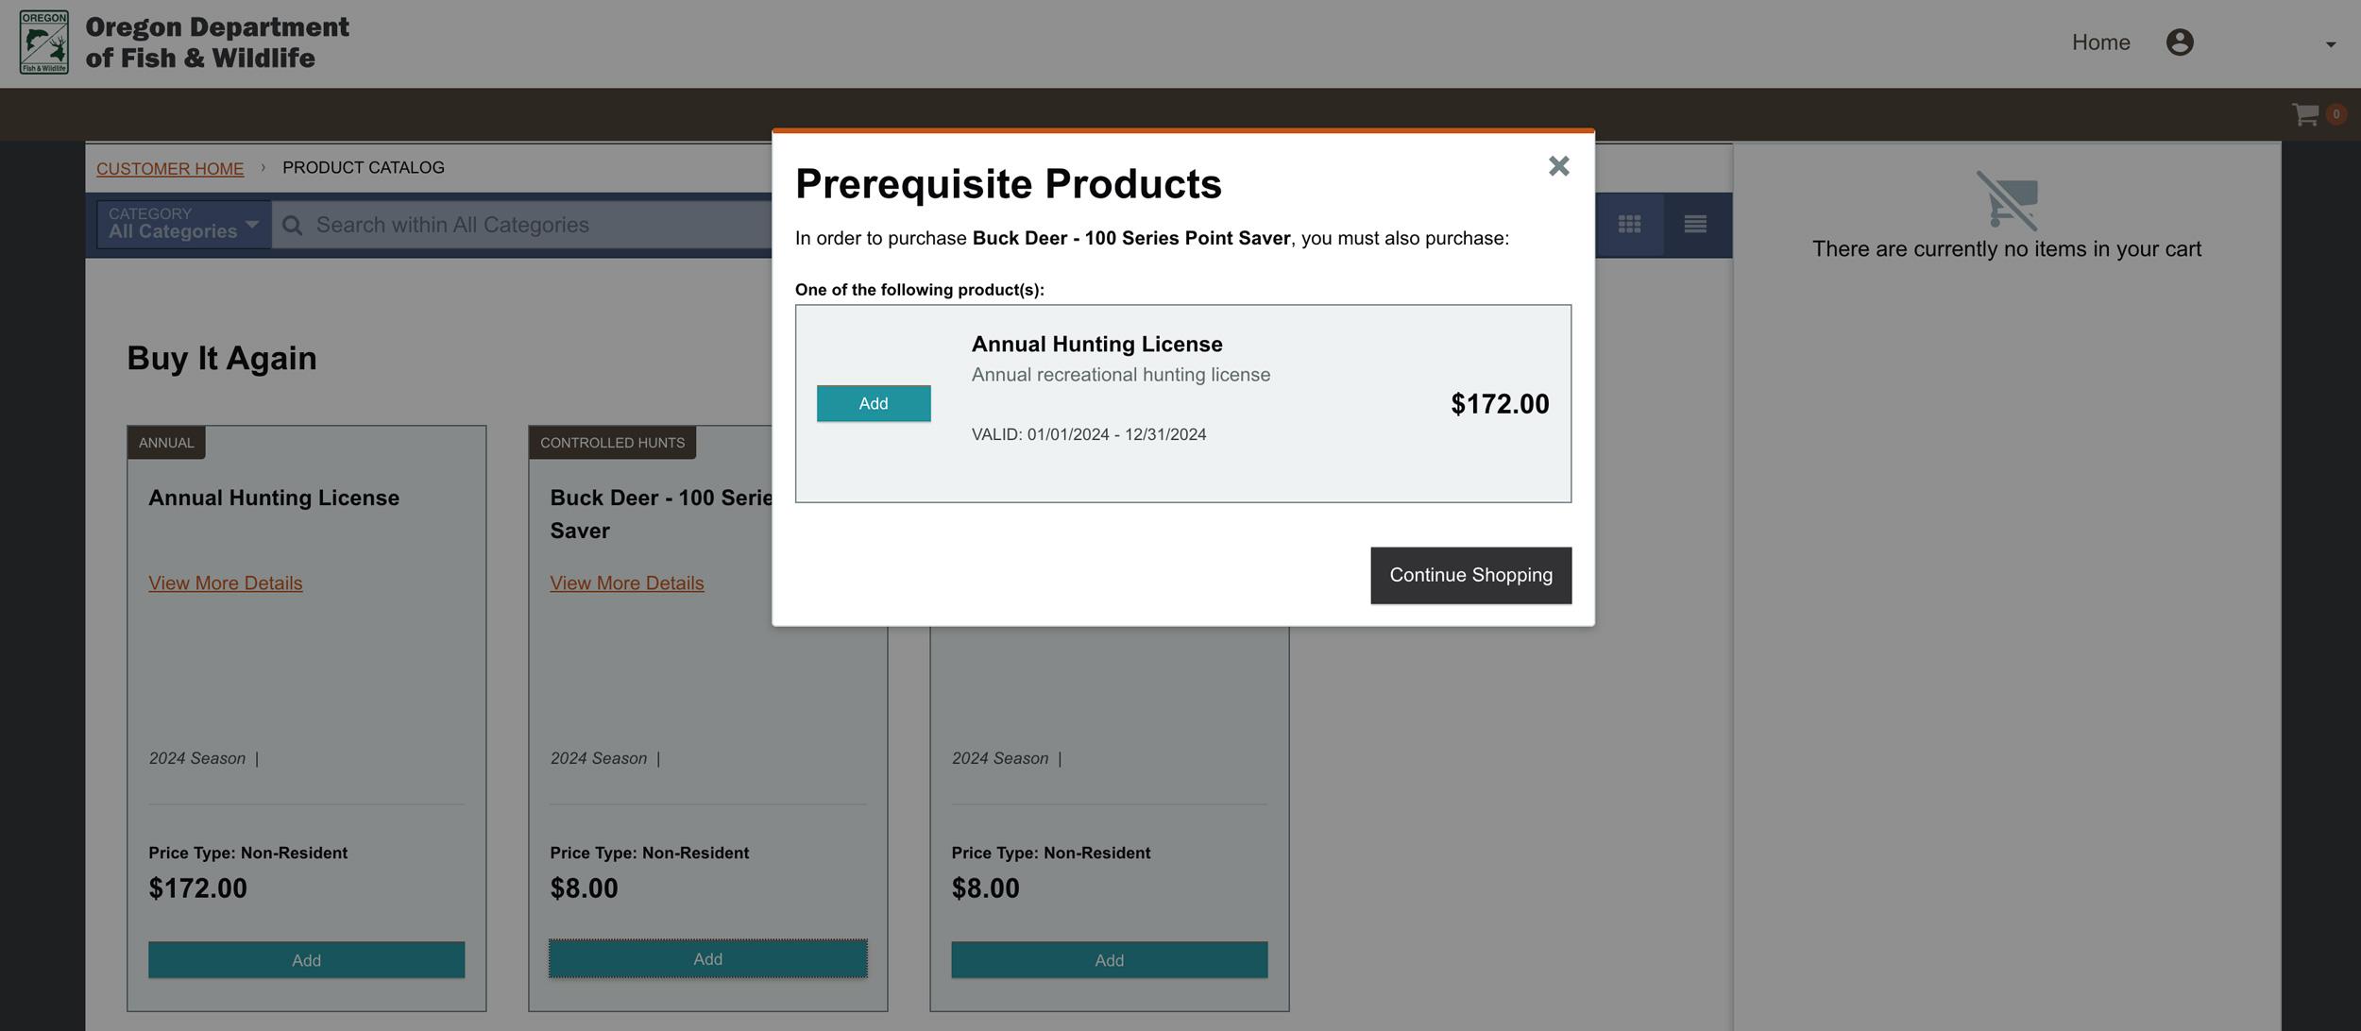Click the search magnifier icon
The height and width of the screenshot is (1031, 2361).
pos(293,226)
